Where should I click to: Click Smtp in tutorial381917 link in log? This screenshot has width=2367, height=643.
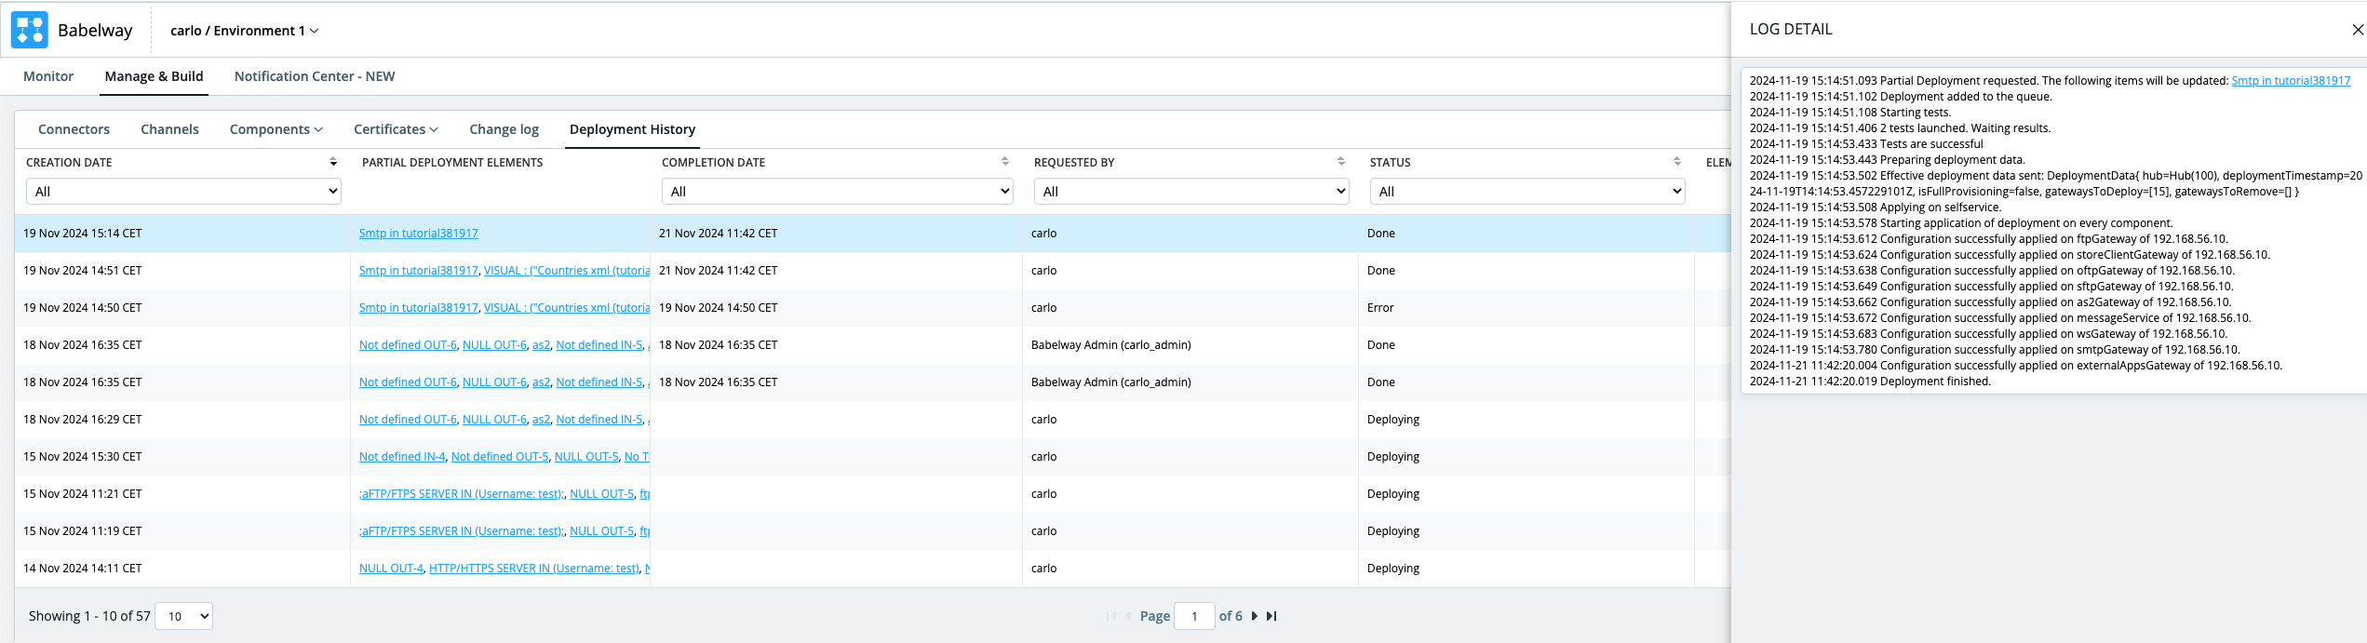[x=2290, y=81]
